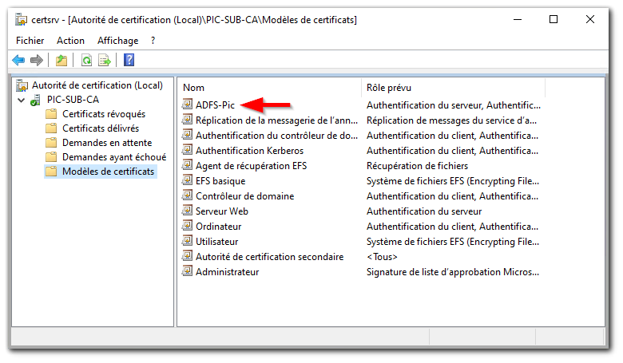Open the Fichier menu

(x=30, y=41)
